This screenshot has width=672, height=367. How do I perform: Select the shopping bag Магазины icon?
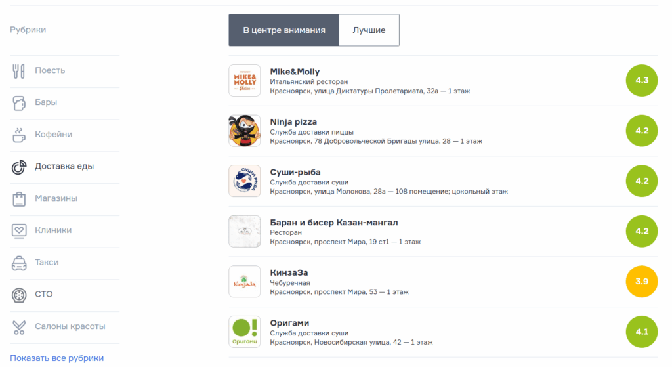click(x=19, y=199)
